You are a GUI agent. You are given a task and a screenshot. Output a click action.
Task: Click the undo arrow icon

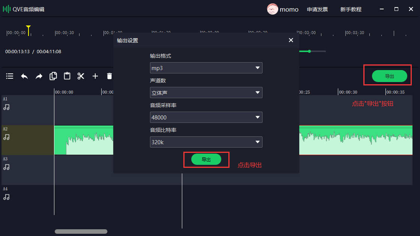coord(24,76)
